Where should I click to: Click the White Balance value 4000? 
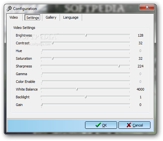point(141,89)
